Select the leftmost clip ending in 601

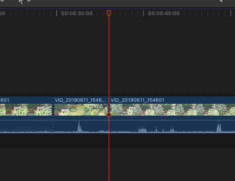[26, 115]
